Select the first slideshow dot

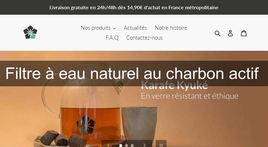pos(121,145)
